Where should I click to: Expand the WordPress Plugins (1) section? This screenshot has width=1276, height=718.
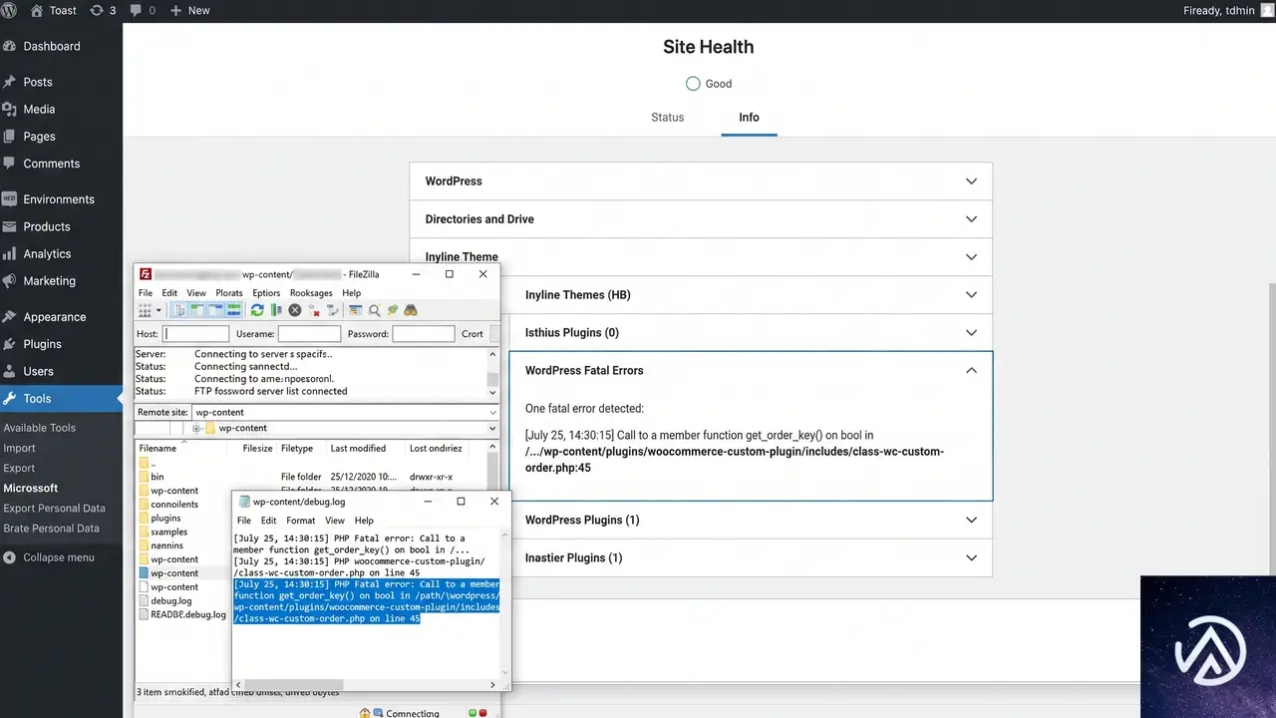pyautogui.click(x=751, y=521)
